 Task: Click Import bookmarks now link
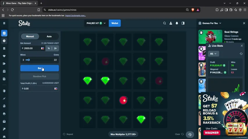coord(75,15)
